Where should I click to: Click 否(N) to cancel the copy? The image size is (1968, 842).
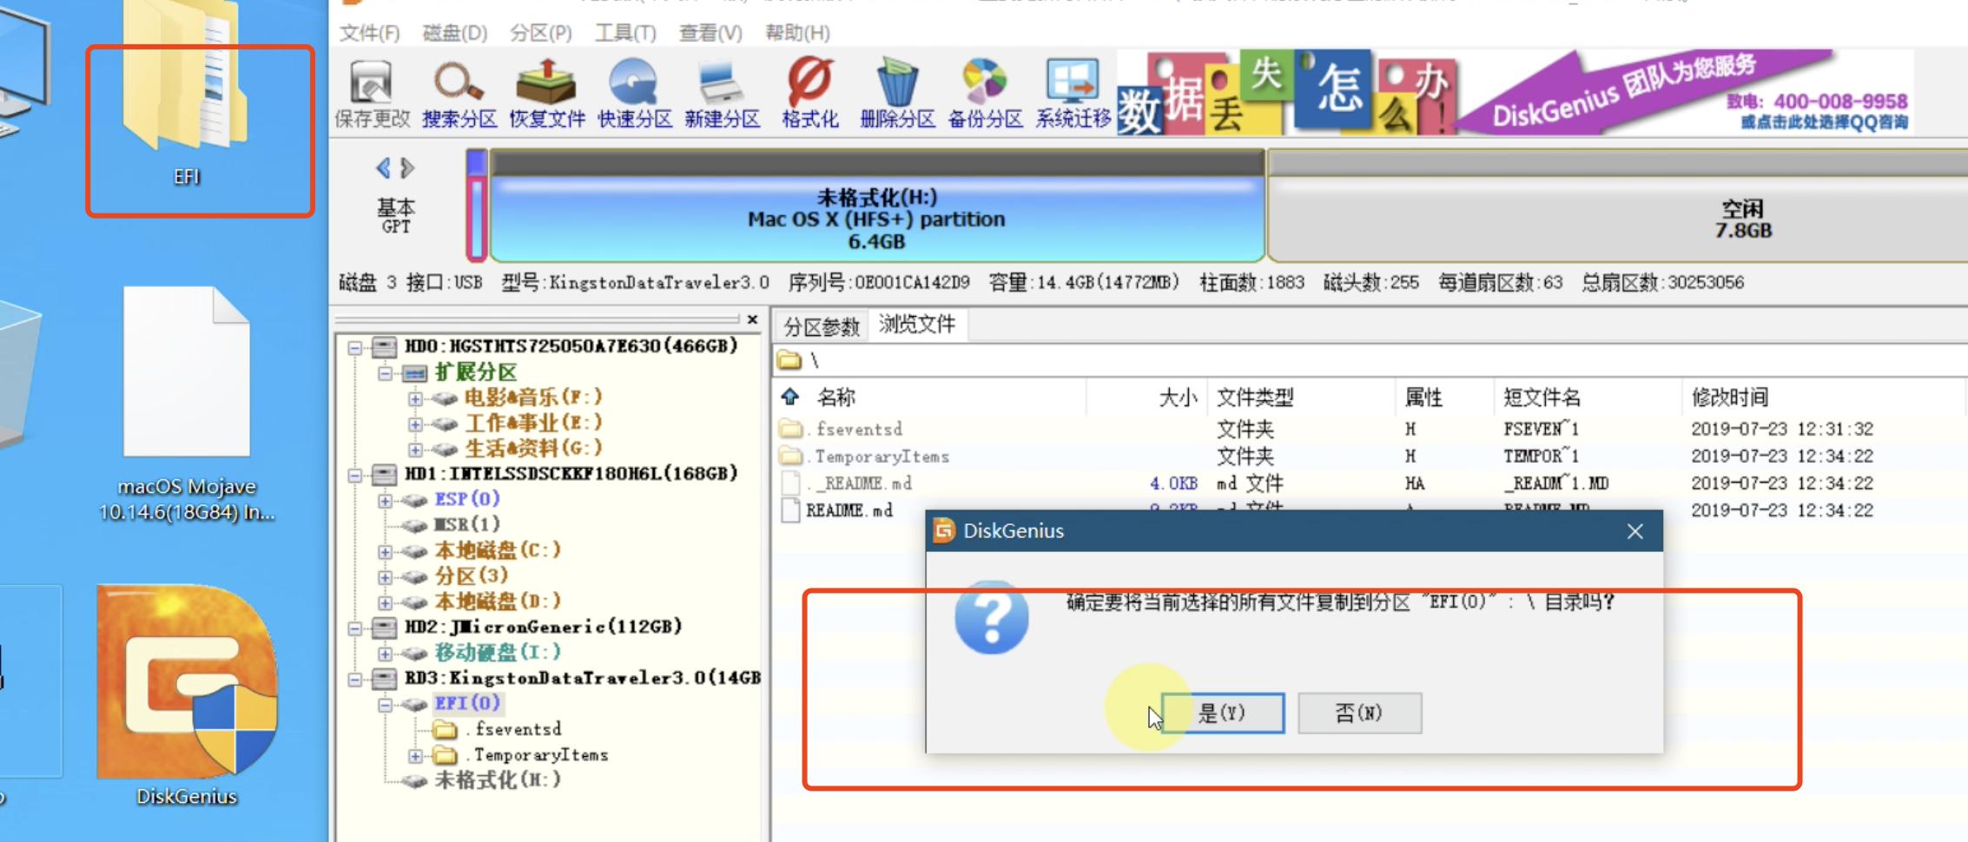(1359, 713)
